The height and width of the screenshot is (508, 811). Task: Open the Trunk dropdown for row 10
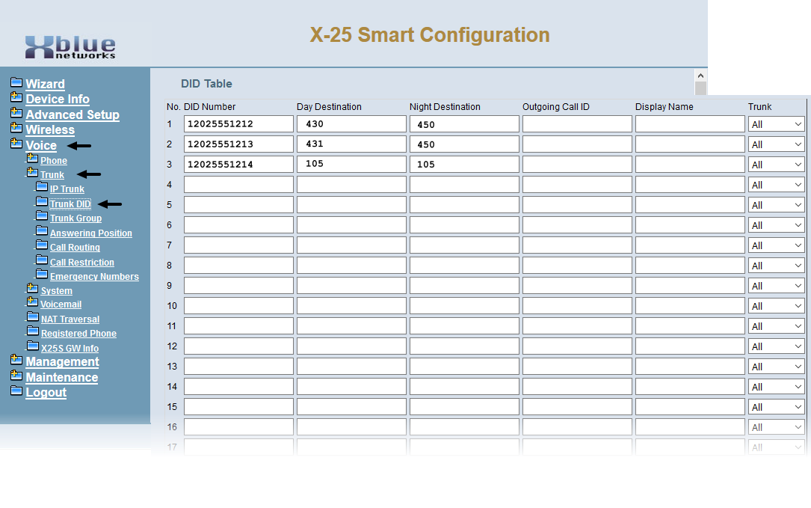coord(776,306)
